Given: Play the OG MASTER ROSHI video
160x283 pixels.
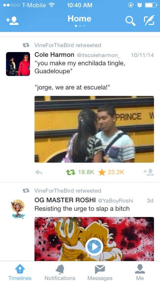Looking at the screenshot, I should coord(94,246).
